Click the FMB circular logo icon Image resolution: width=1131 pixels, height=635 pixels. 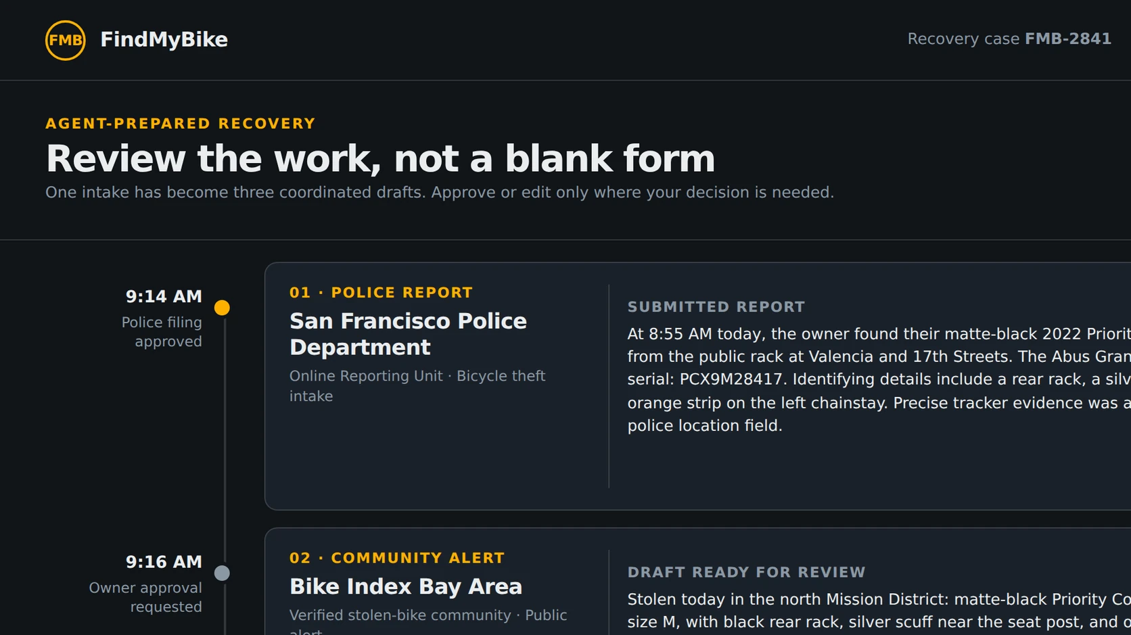tap(66, 40)
